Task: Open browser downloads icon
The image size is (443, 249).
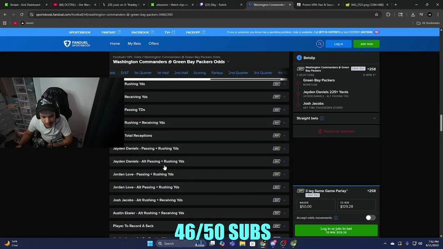Action: coord(413,15)
